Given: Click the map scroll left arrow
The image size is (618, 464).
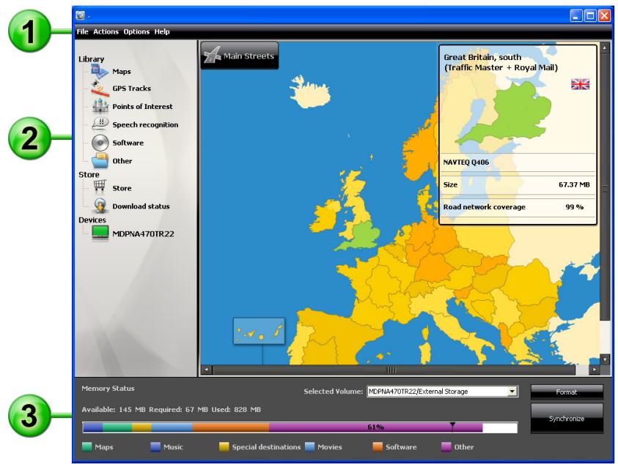Looking at the screenshot, I should point(207,370).
